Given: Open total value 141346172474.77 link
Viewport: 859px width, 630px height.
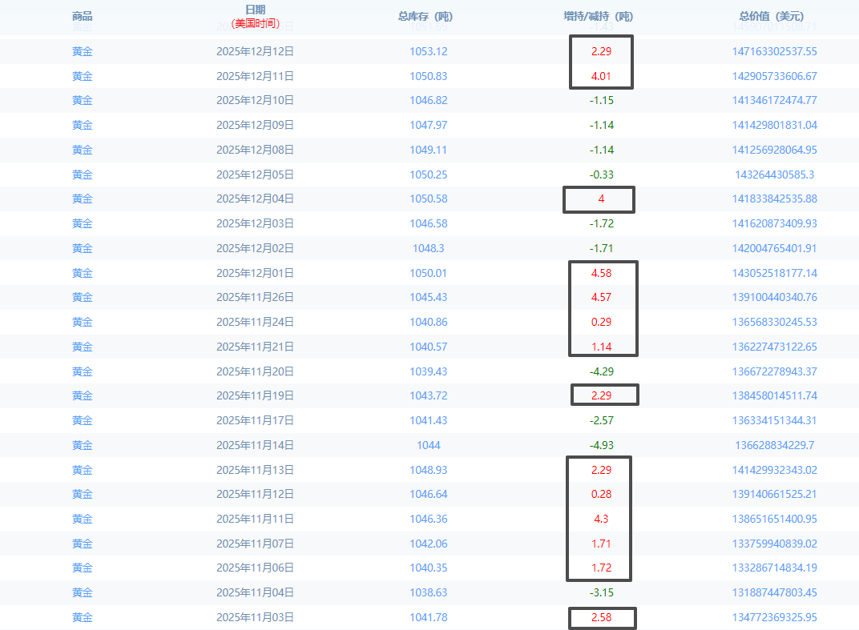Looking at the screenshot, I should (774, 101).
